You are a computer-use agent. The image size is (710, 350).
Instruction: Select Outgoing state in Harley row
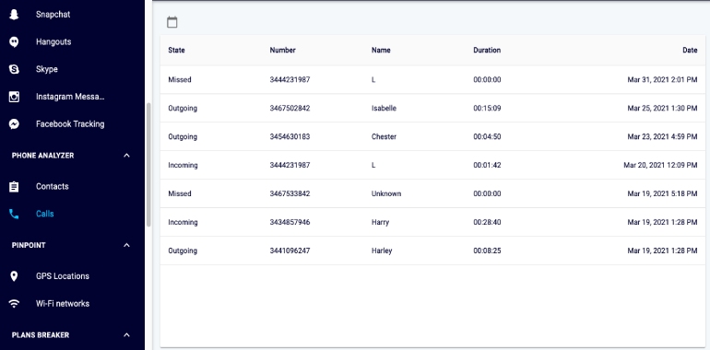click(x=183, y=251)
